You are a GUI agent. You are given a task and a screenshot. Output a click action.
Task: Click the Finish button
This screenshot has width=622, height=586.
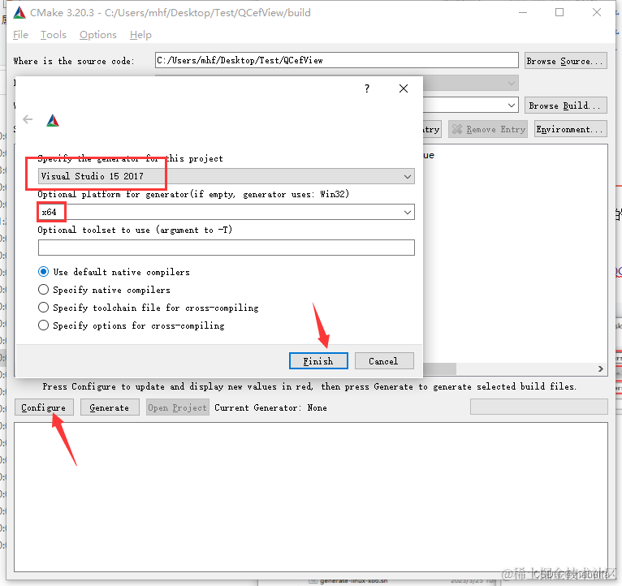[x=318, y=361]
